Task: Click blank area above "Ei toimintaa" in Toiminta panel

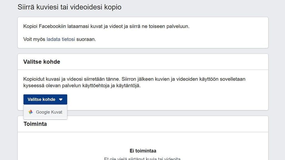Action: (x=143, y=139)
